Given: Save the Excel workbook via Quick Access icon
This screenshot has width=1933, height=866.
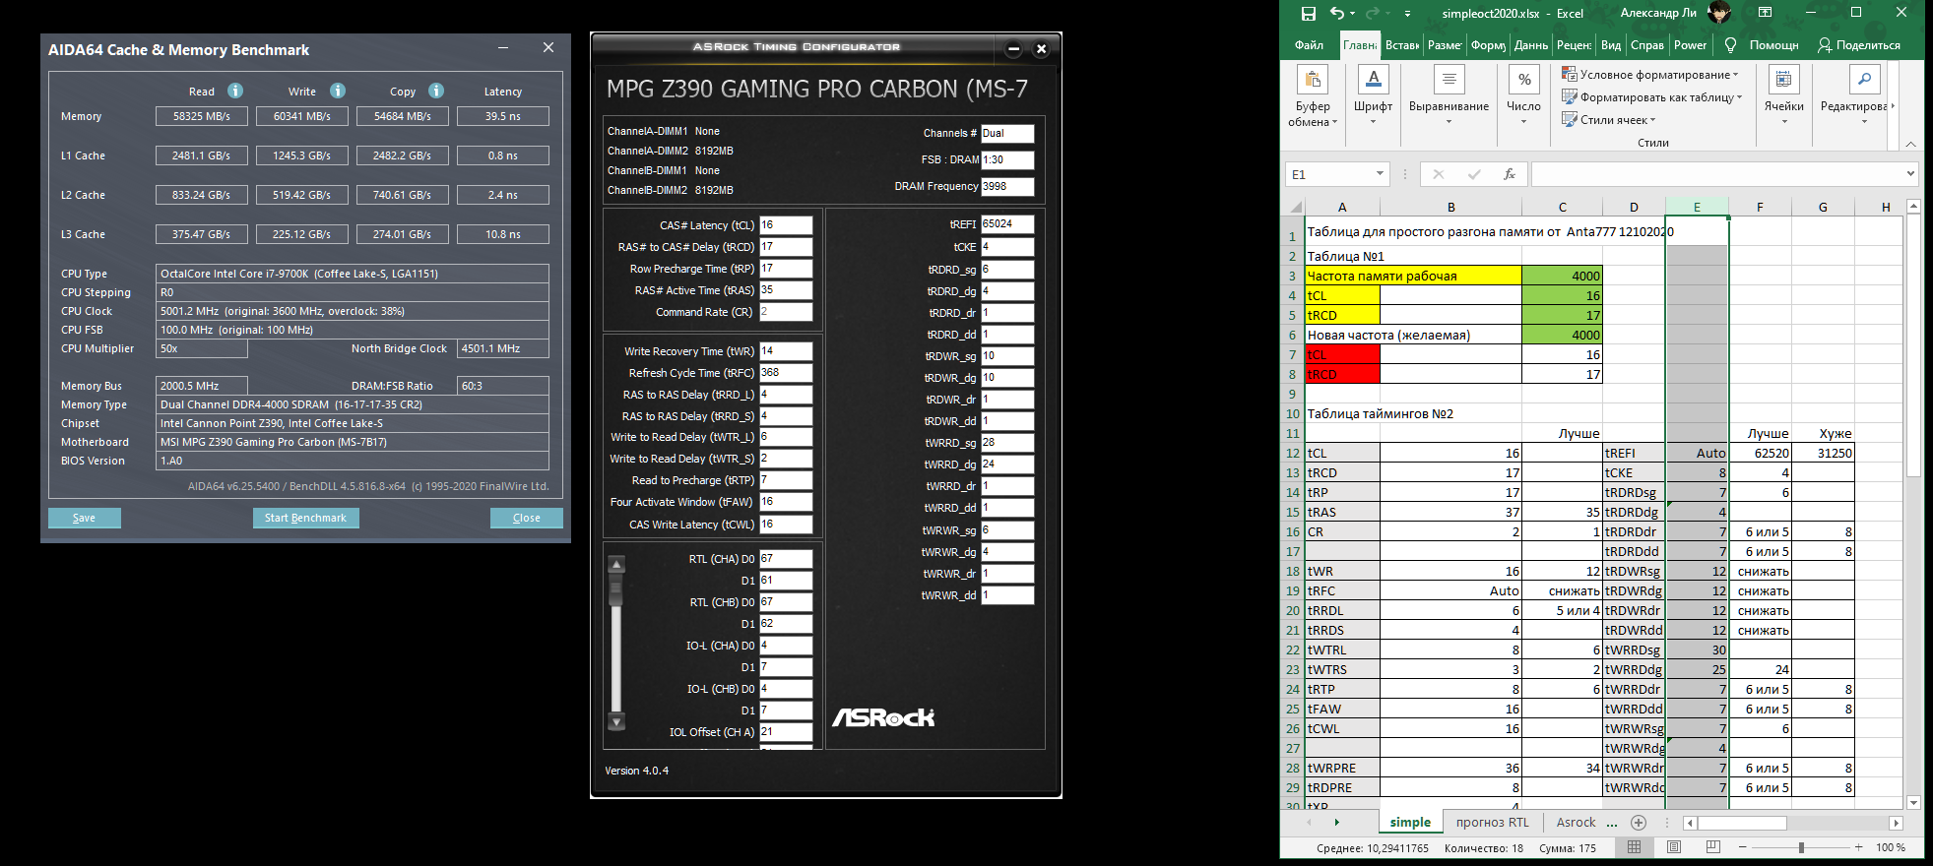Looking at the screenshot, I should (x=1308, y=14).
